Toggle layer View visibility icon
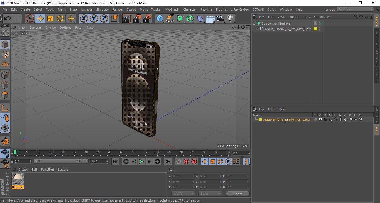The image size is (380, 203). pyautogui.click(x=320, y=119)
